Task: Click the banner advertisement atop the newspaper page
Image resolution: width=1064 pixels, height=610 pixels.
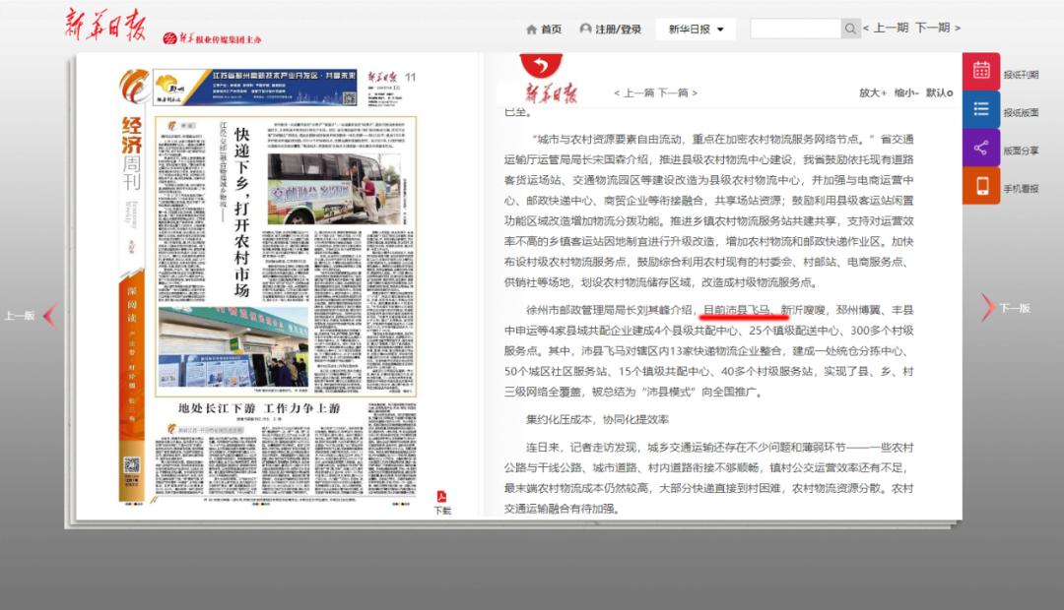Action: click(x=255, y=87)
